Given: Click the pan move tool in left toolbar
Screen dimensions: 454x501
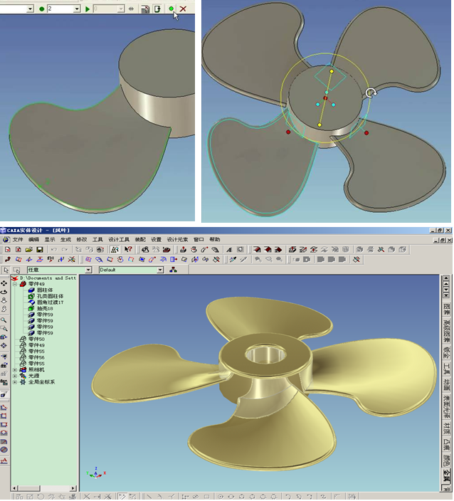Looking at the screenshot, I should click(x=5, y=283).
